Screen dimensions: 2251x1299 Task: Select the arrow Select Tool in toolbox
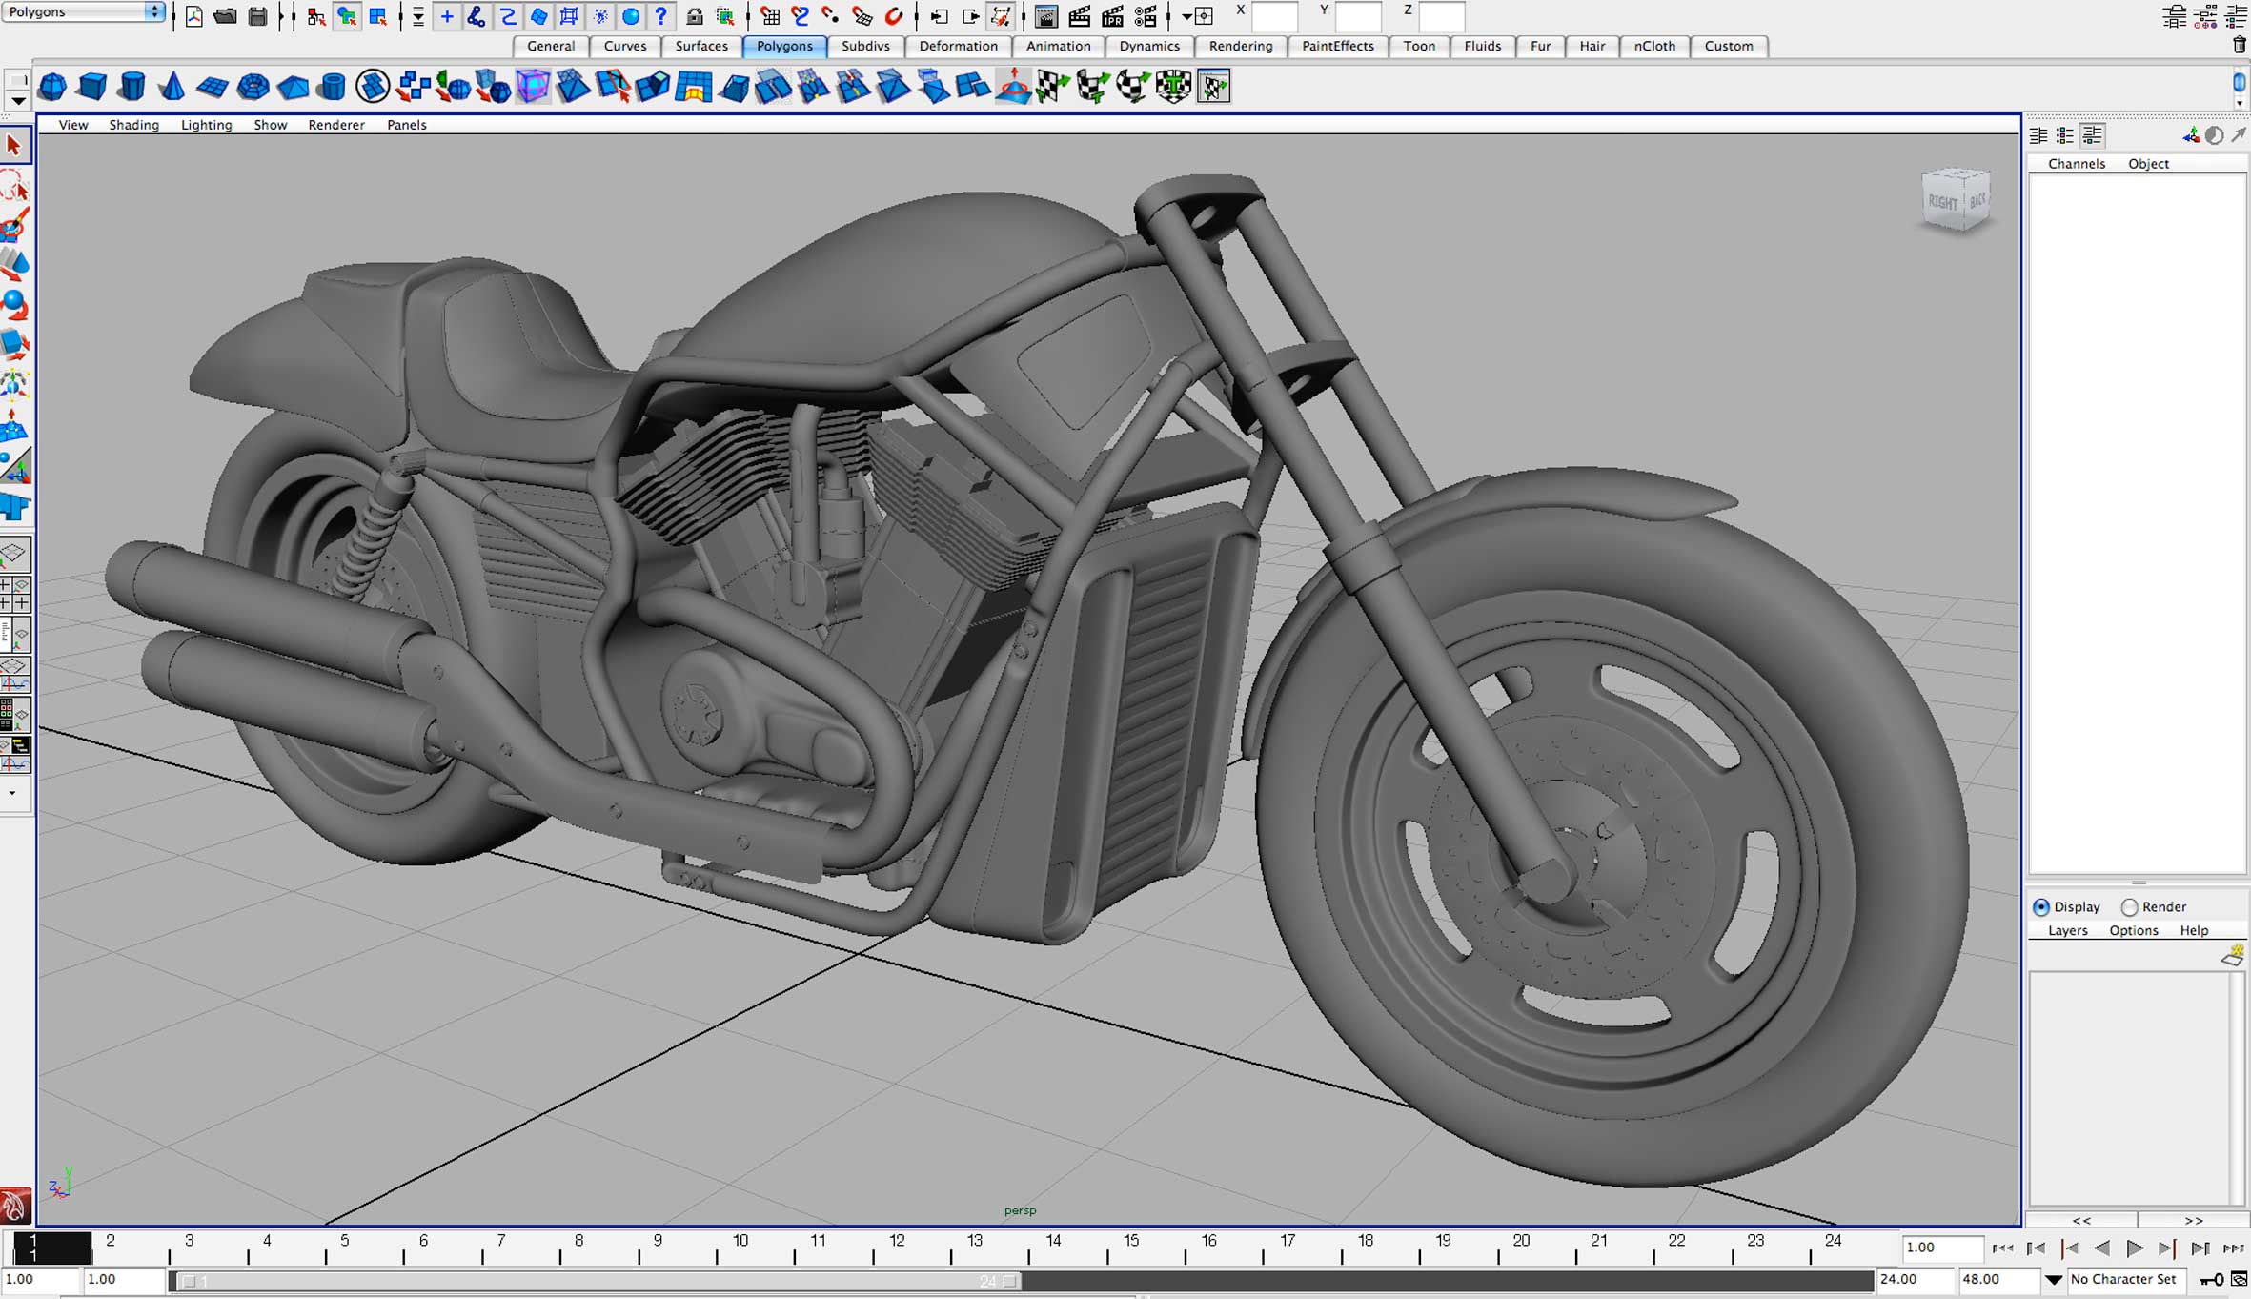14,146
